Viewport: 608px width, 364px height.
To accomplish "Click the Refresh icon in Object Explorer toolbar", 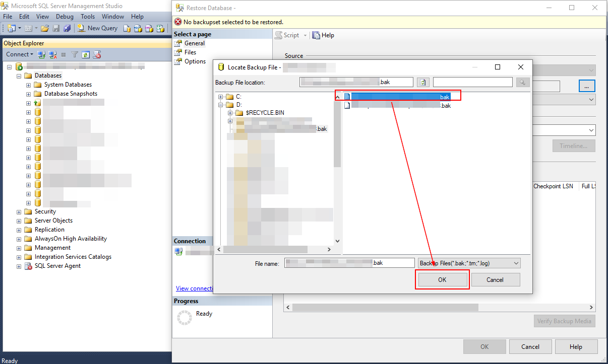I will click(x=86, y=54).
